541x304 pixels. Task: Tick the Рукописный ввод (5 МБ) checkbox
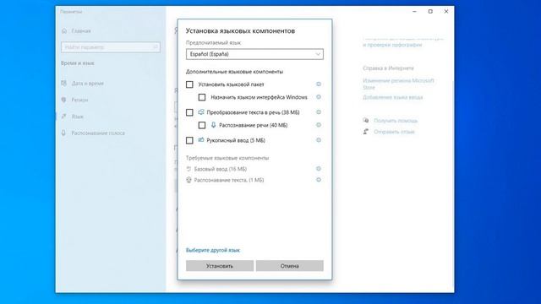189,140
